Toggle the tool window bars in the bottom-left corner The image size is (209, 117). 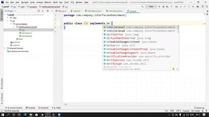click(2, 111)
